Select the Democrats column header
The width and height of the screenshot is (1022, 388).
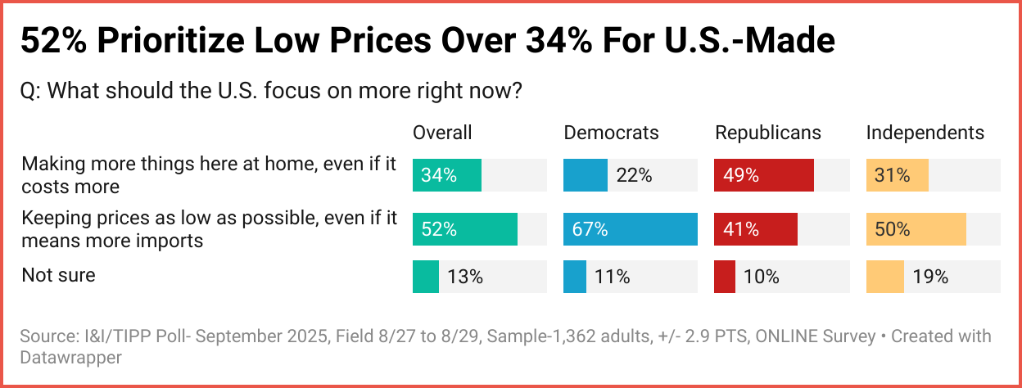(611, 133)
